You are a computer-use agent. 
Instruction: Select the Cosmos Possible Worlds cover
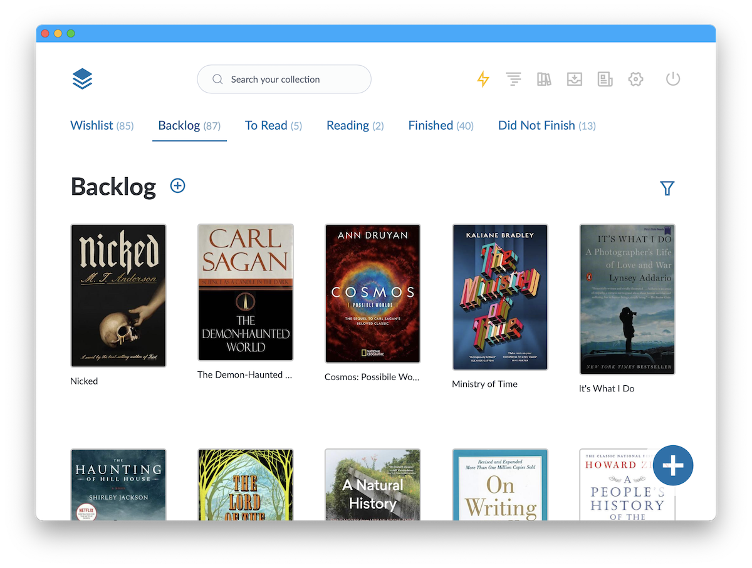(x=373, y=294)
